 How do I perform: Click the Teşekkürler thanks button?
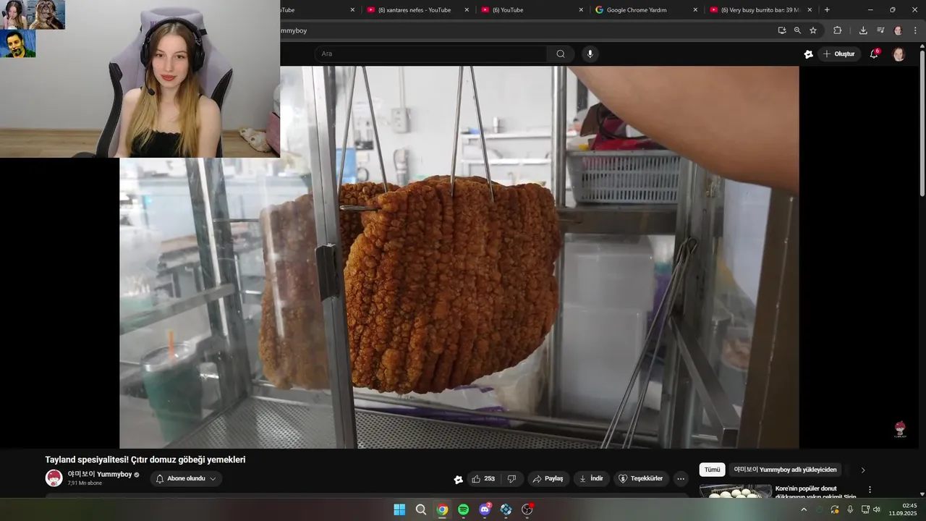(x=641, y=479)
